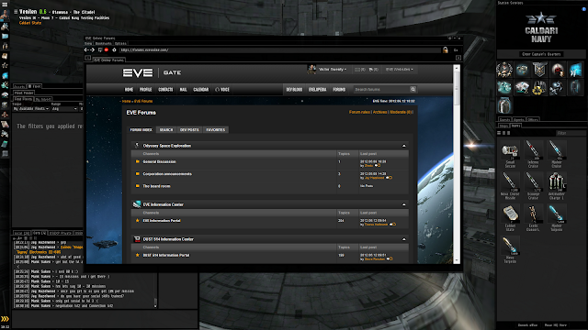Toggle favorite star for EVE Information Portal
Viewport: 588px width, 330px height.
tap(137, 221)
